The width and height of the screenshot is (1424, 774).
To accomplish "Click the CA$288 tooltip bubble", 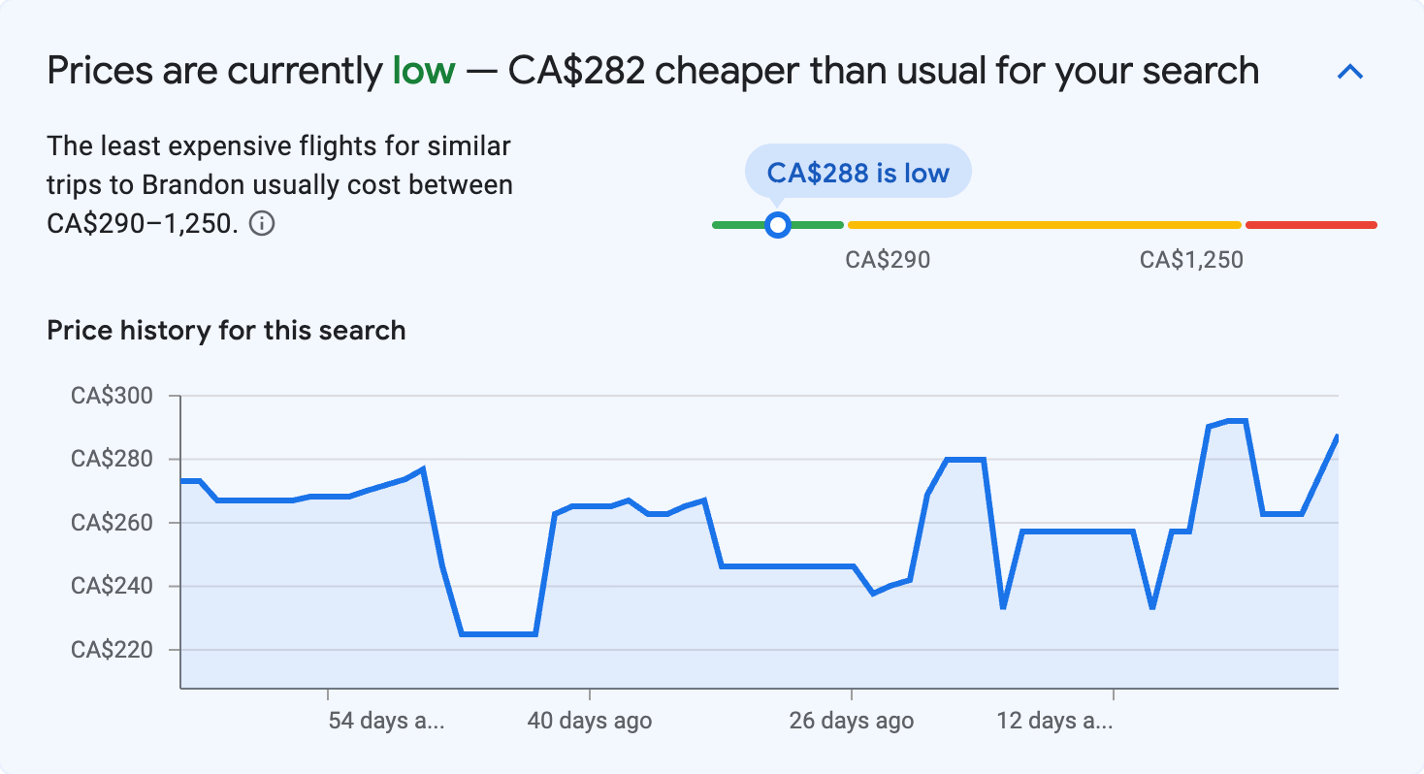I will click(858, 171).
